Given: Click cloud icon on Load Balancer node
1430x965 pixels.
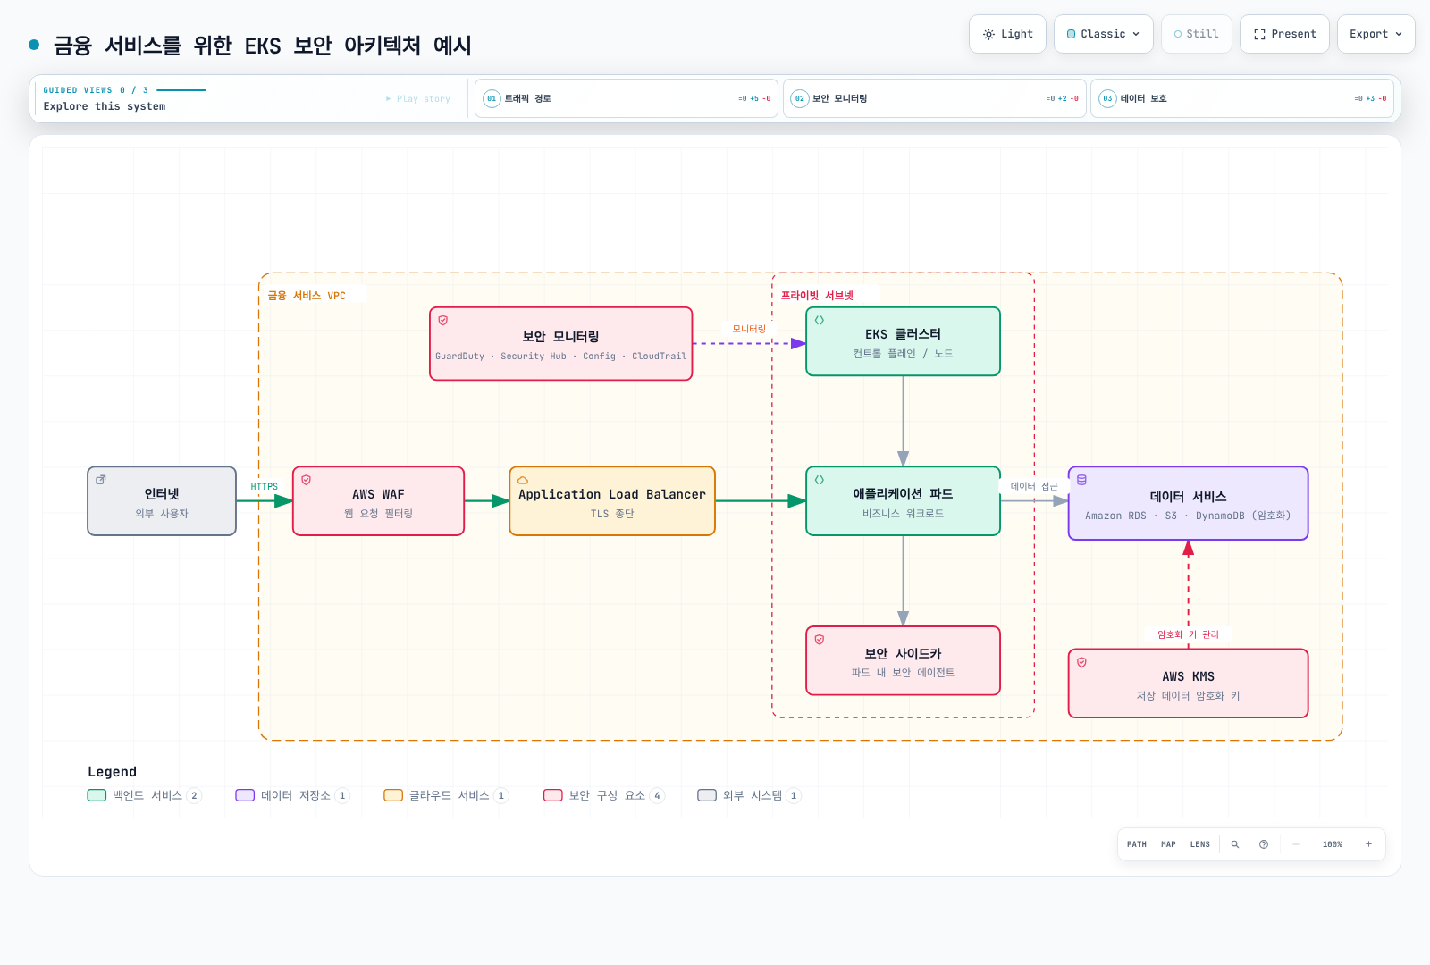Looking at the screenshot, I should 523,480.
